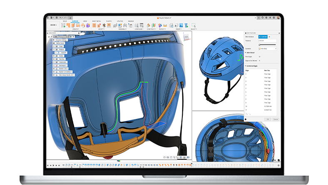Click the Offset Plane construct icon

pyautogui.click(x=149, y=25)
